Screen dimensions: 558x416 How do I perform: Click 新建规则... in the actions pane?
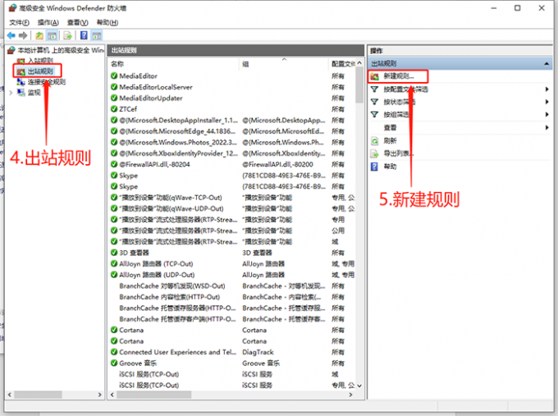[399, 76]
